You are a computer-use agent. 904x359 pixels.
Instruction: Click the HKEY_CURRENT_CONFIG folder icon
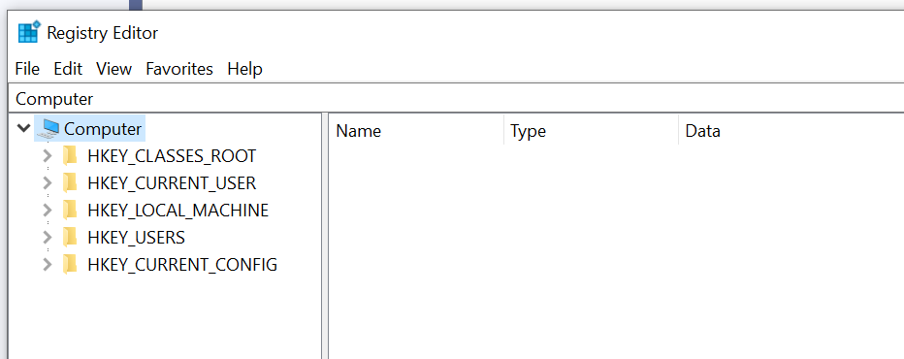pos(70,264)
